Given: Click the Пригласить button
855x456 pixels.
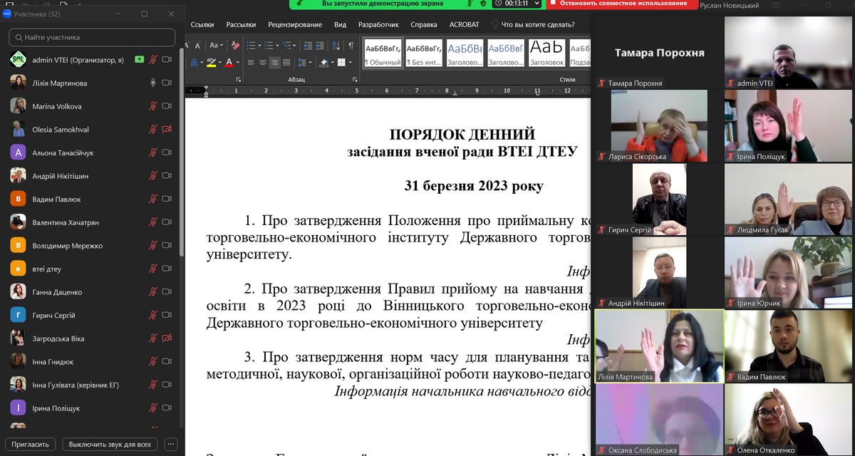Looking at the screenshot, I should [x=31, y=444].
